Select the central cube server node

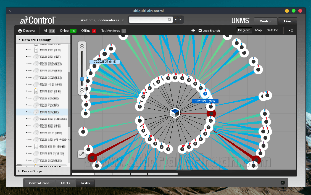[x=175, y=113]
